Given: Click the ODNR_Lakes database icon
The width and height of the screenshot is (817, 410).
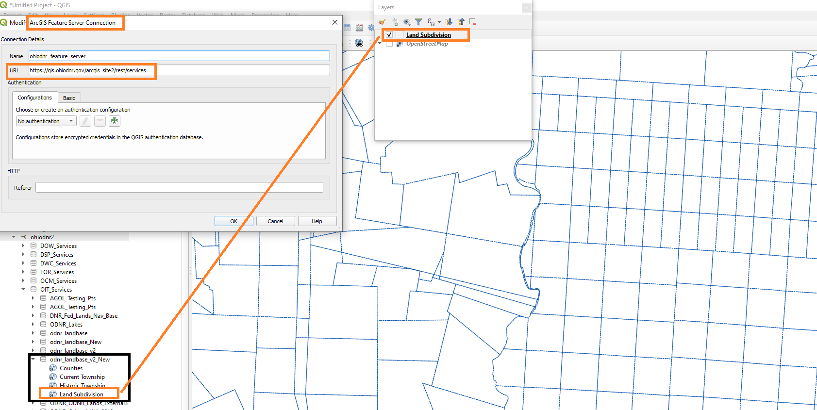Looking at the screenshot, I should tap(43, 325).
